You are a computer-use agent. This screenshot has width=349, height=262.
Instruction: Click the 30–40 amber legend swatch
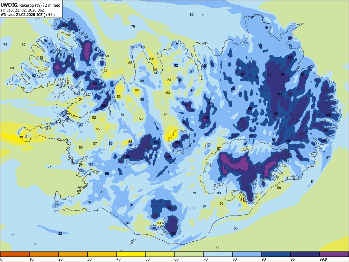click(x=102, y=254)
